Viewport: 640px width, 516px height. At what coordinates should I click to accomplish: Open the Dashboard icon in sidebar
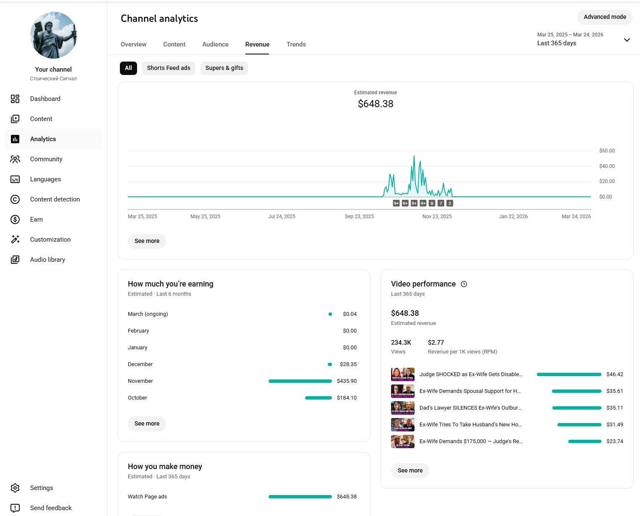coord(15,99)
